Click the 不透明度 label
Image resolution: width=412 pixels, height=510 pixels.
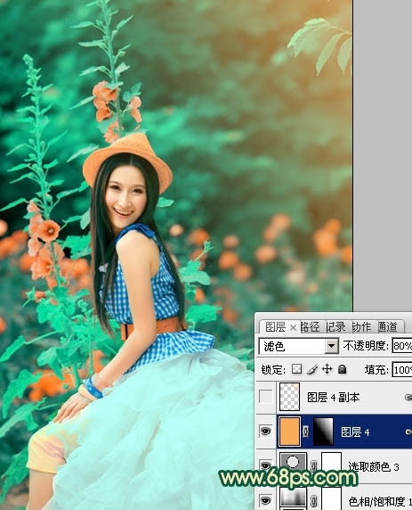coord(366,345)
